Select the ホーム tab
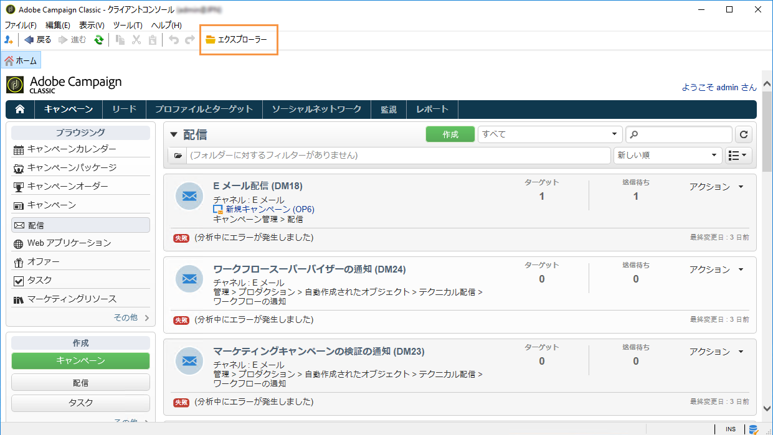This screenshot has height=435, width=773. [x=21, y=61]
